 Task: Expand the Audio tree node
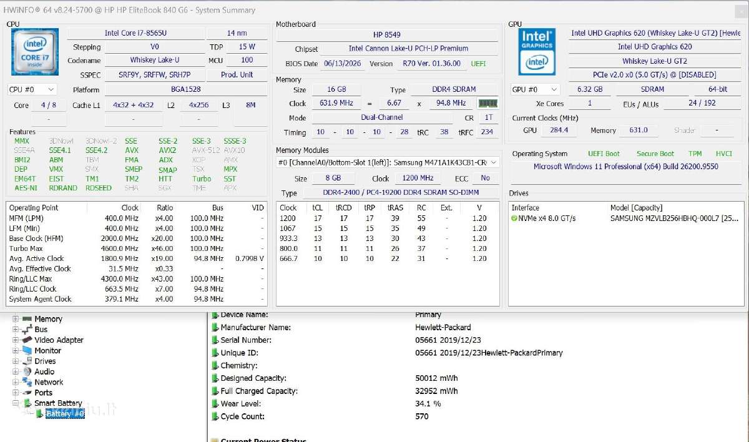tap(16, 371)
